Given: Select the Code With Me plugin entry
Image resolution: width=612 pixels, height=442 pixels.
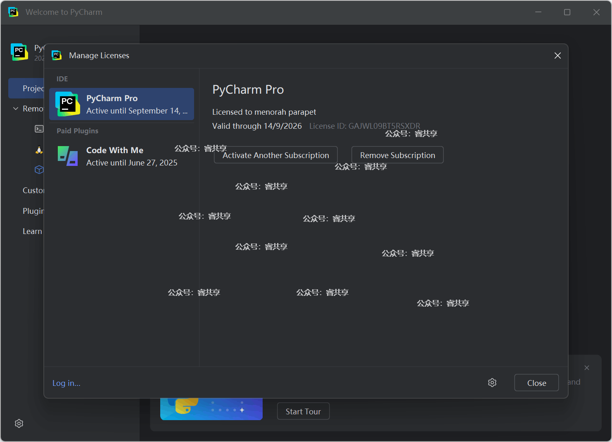Looking at the screenshot, I should [121, 156].
